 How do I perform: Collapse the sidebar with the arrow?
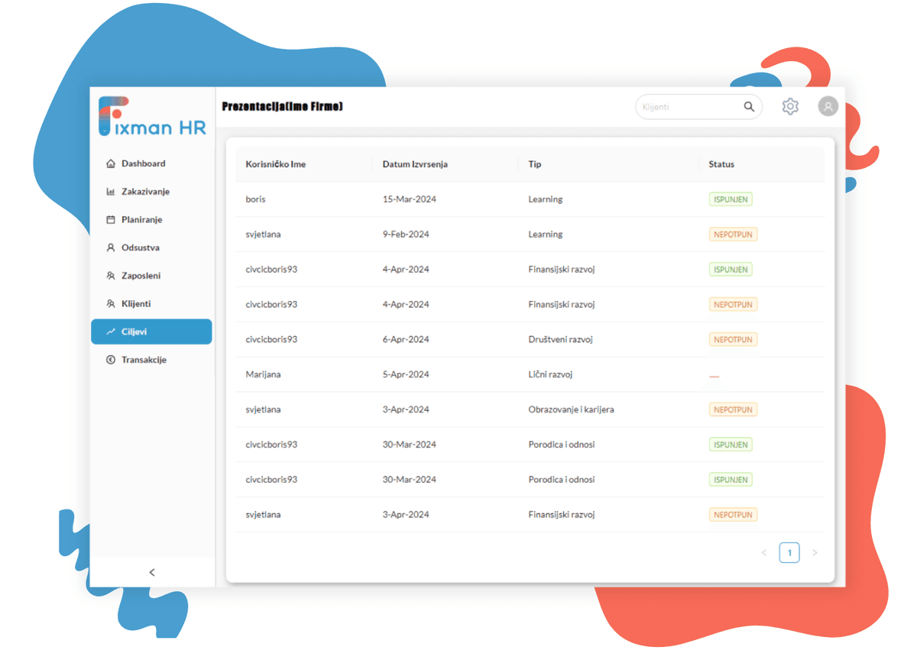pyautogui.click(x=152, y=572)
